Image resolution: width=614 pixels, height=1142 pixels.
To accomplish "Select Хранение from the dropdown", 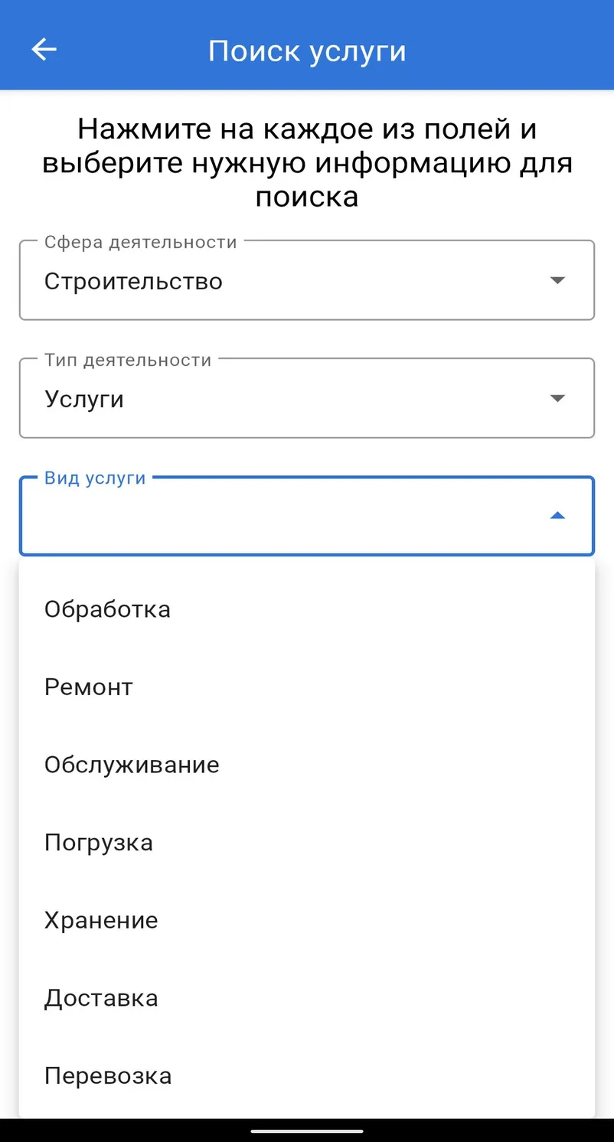I will pyautogui.click(x=307, y=920).
